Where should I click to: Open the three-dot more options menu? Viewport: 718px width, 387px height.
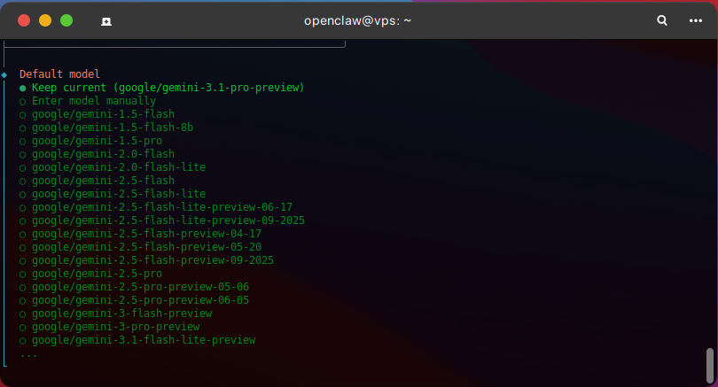(x=694, y=20)
